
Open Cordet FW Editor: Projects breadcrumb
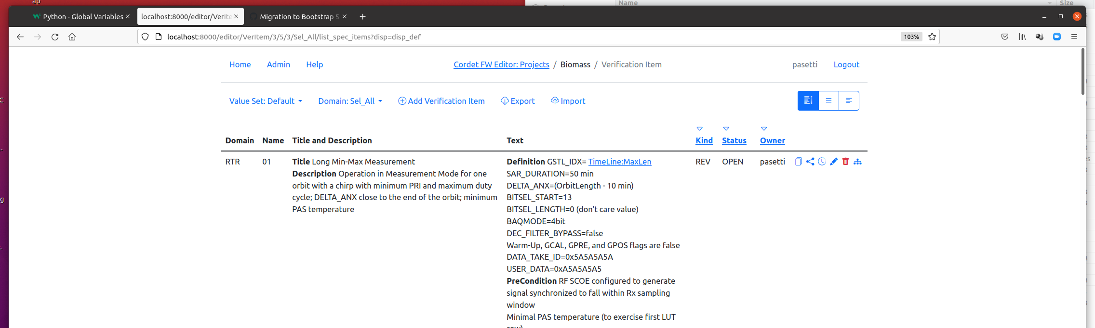pyautogui.click(x=501, y=64)
